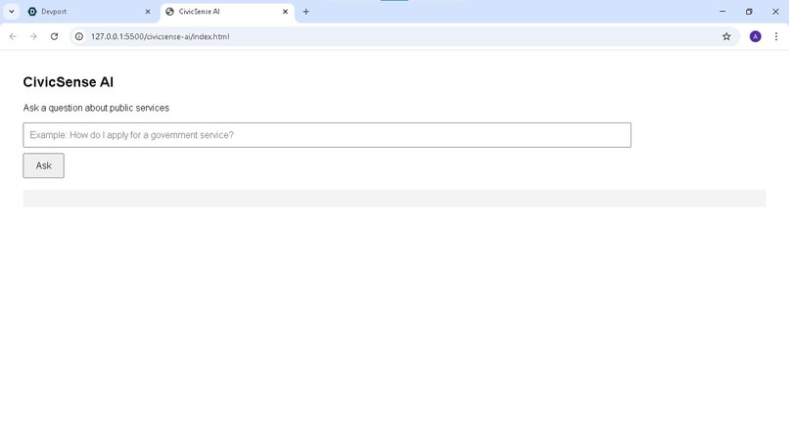Focus the question input field
789x421 pixels.
pyautogui.click(x=327, y=135)
